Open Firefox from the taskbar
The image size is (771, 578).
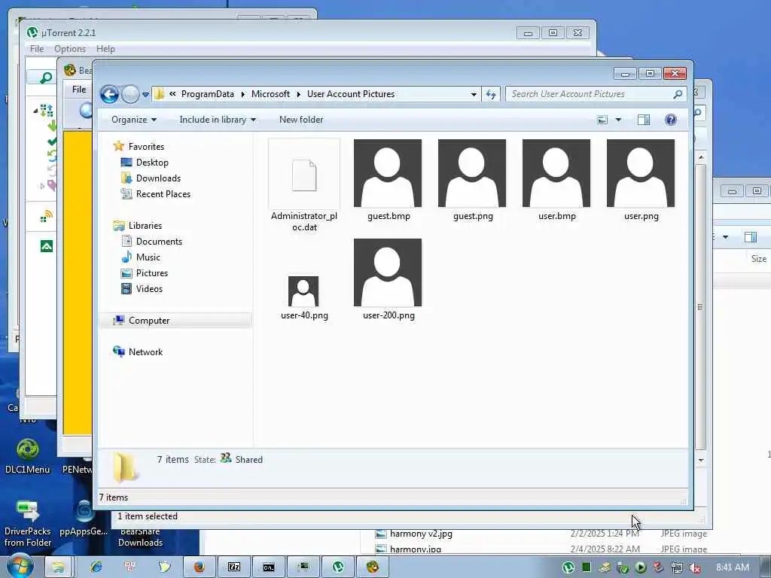click(x=199, y=567)
